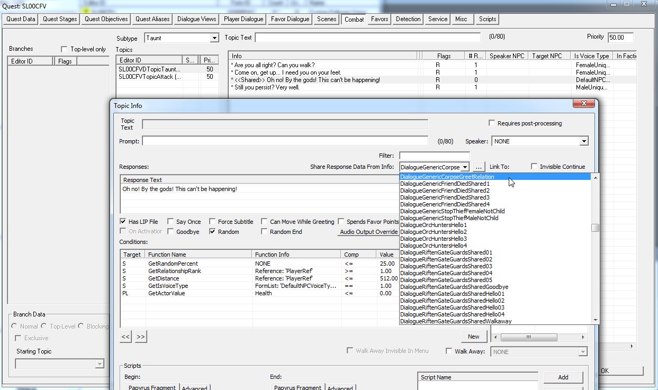Choose DialogueGenericStopThiefFemaleNotChild option

496,211
